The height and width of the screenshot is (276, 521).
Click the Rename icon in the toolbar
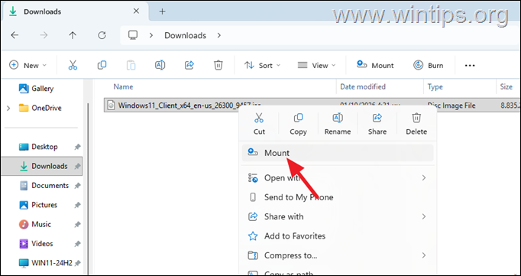click(x=160, y=65)
